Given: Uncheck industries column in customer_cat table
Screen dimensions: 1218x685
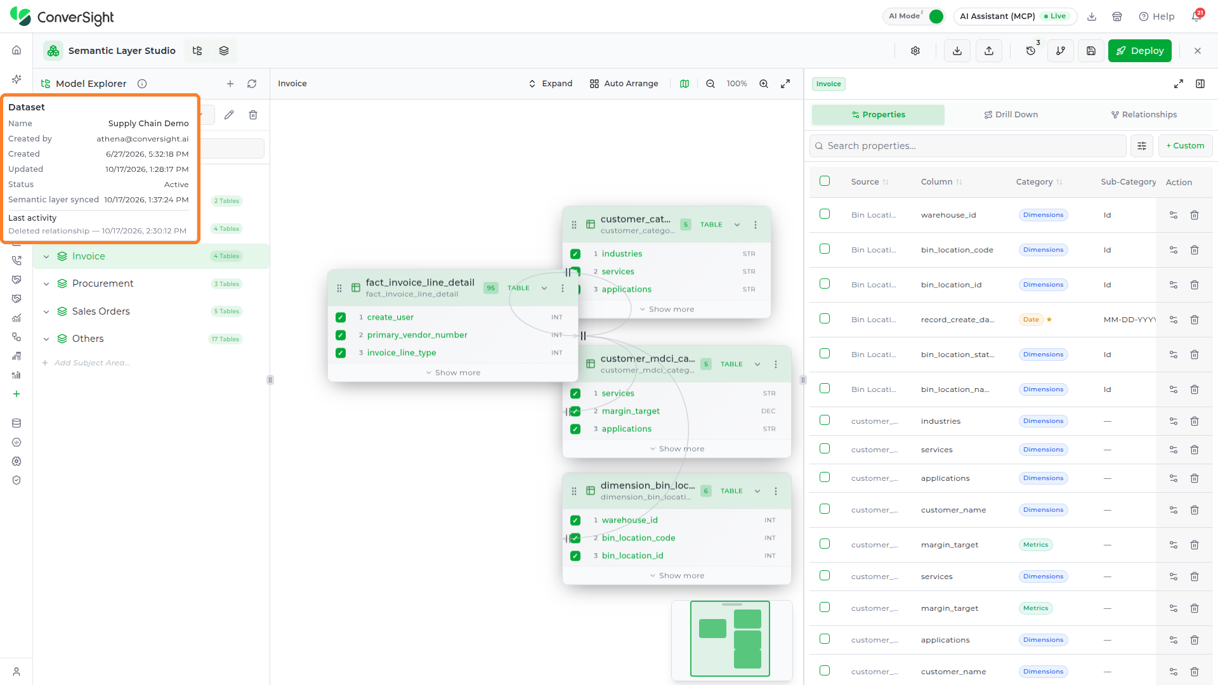Looking at the screenshot, I should (x=575, y=254).
